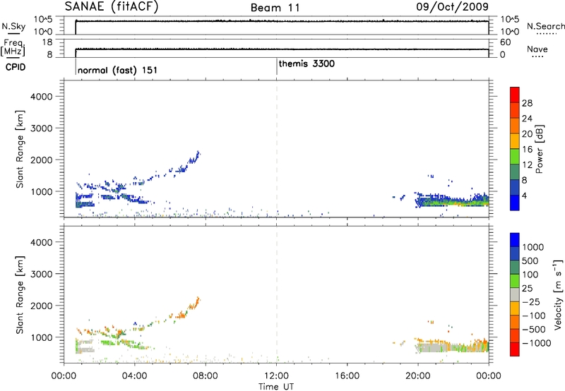Click the '2000' tick on the velocity panel
Image resolution: width=565 pixels, height=391 pixels.
pos(41,306)
